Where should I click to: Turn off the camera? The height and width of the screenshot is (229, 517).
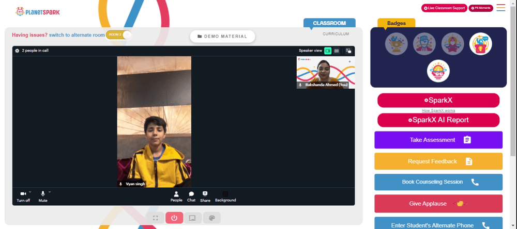pyautogui.click(x=23, y=197)
